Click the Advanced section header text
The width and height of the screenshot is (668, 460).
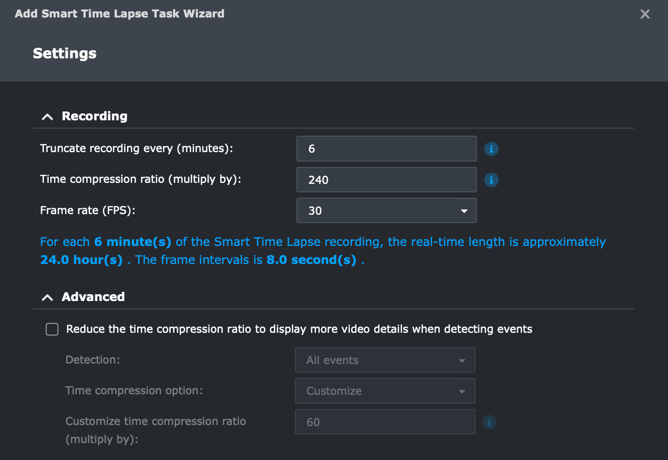tap(93, 297)
